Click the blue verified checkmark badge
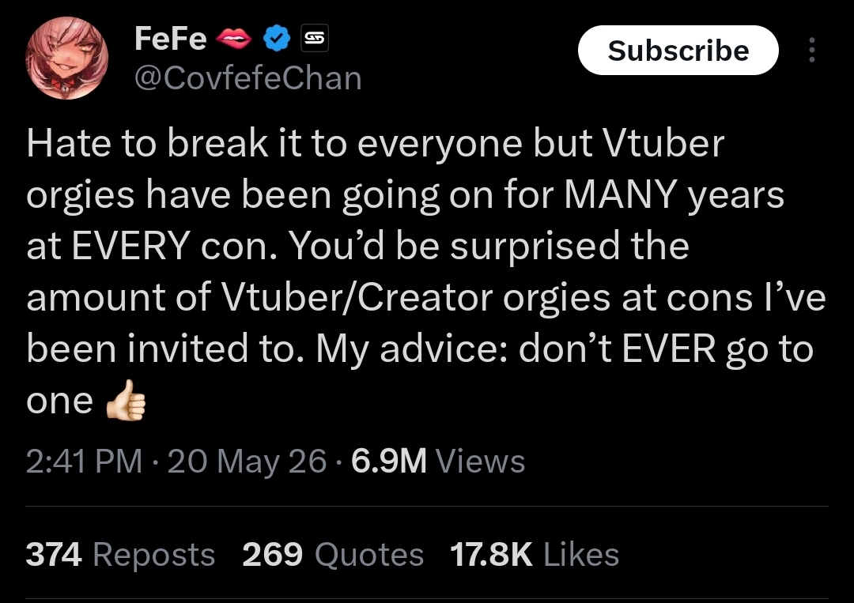The width and height of the screenshot is (854, 603). [278, 39]
